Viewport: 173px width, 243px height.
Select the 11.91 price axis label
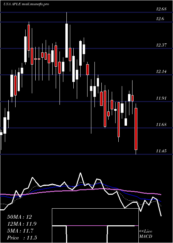161,98
